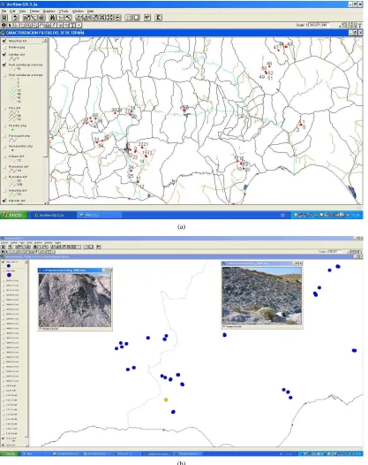Viewport: 368px width, 465px height.
Task: Click Zoom to Selected in upper toolbar
Action: (94, 18)
